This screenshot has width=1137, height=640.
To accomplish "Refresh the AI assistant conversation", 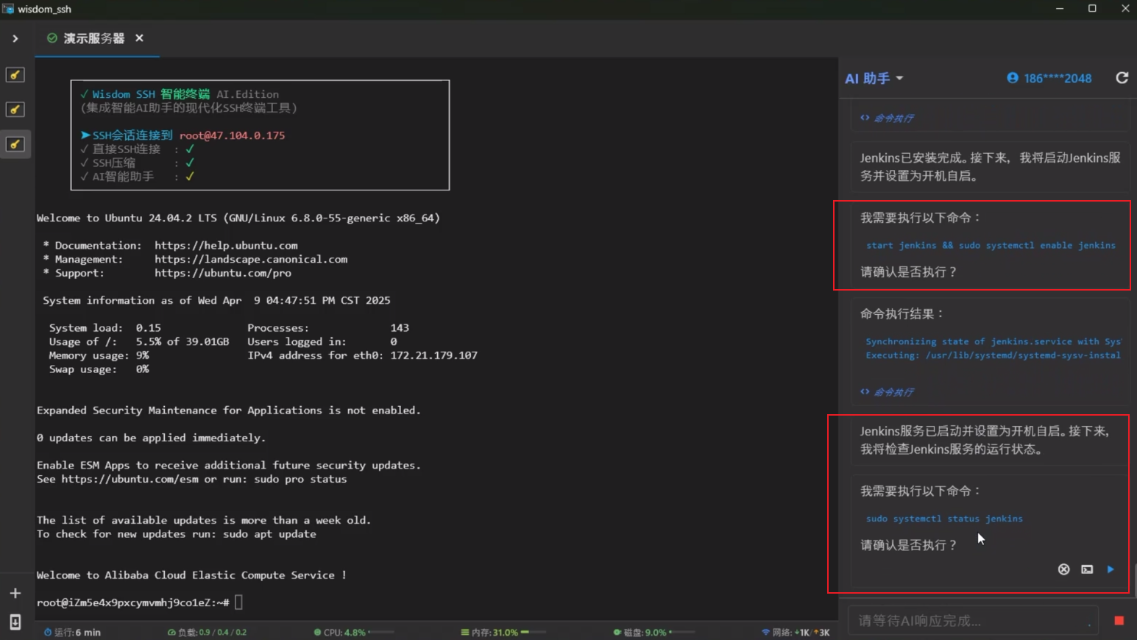I will click(x=1122, y=78).
